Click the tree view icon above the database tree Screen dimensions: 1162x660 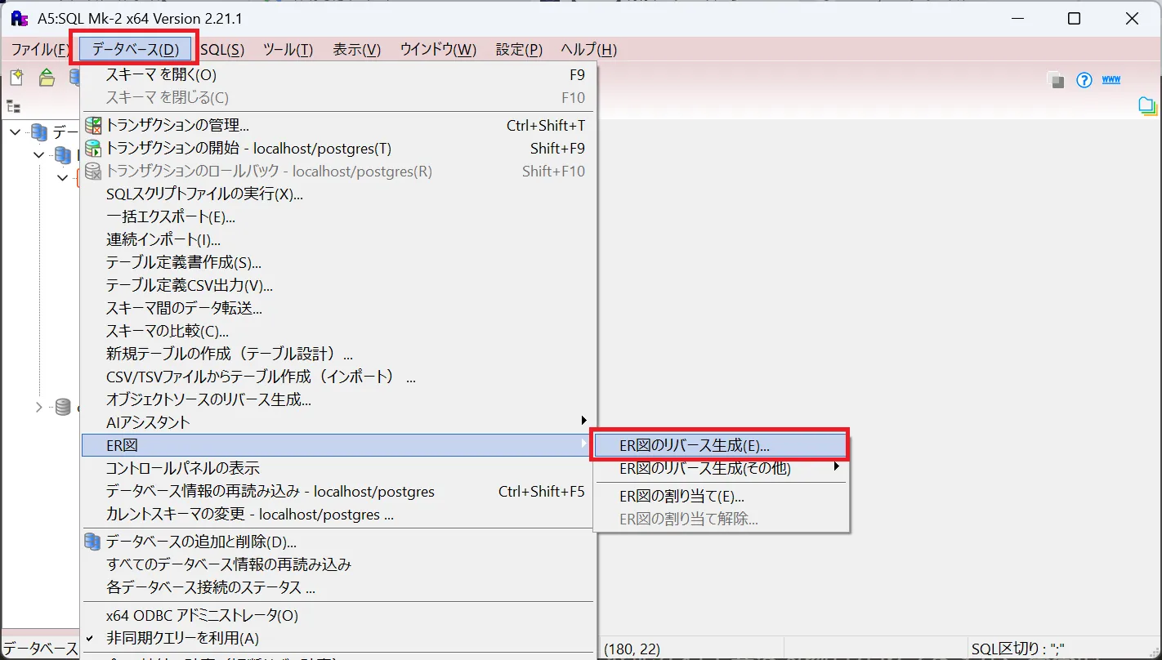coord(13,106)
